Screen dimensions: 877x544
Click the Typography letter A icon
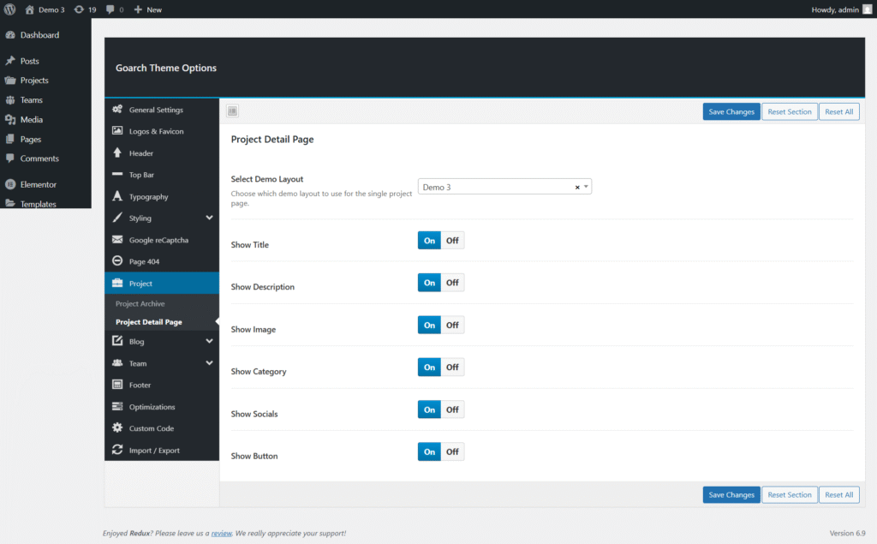coord(116,196)
